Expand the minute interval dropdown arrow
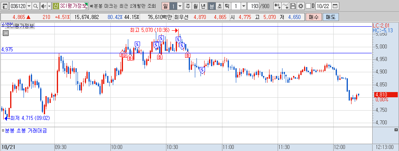This screenshot has width=399, height=151. tap(244, 6)
